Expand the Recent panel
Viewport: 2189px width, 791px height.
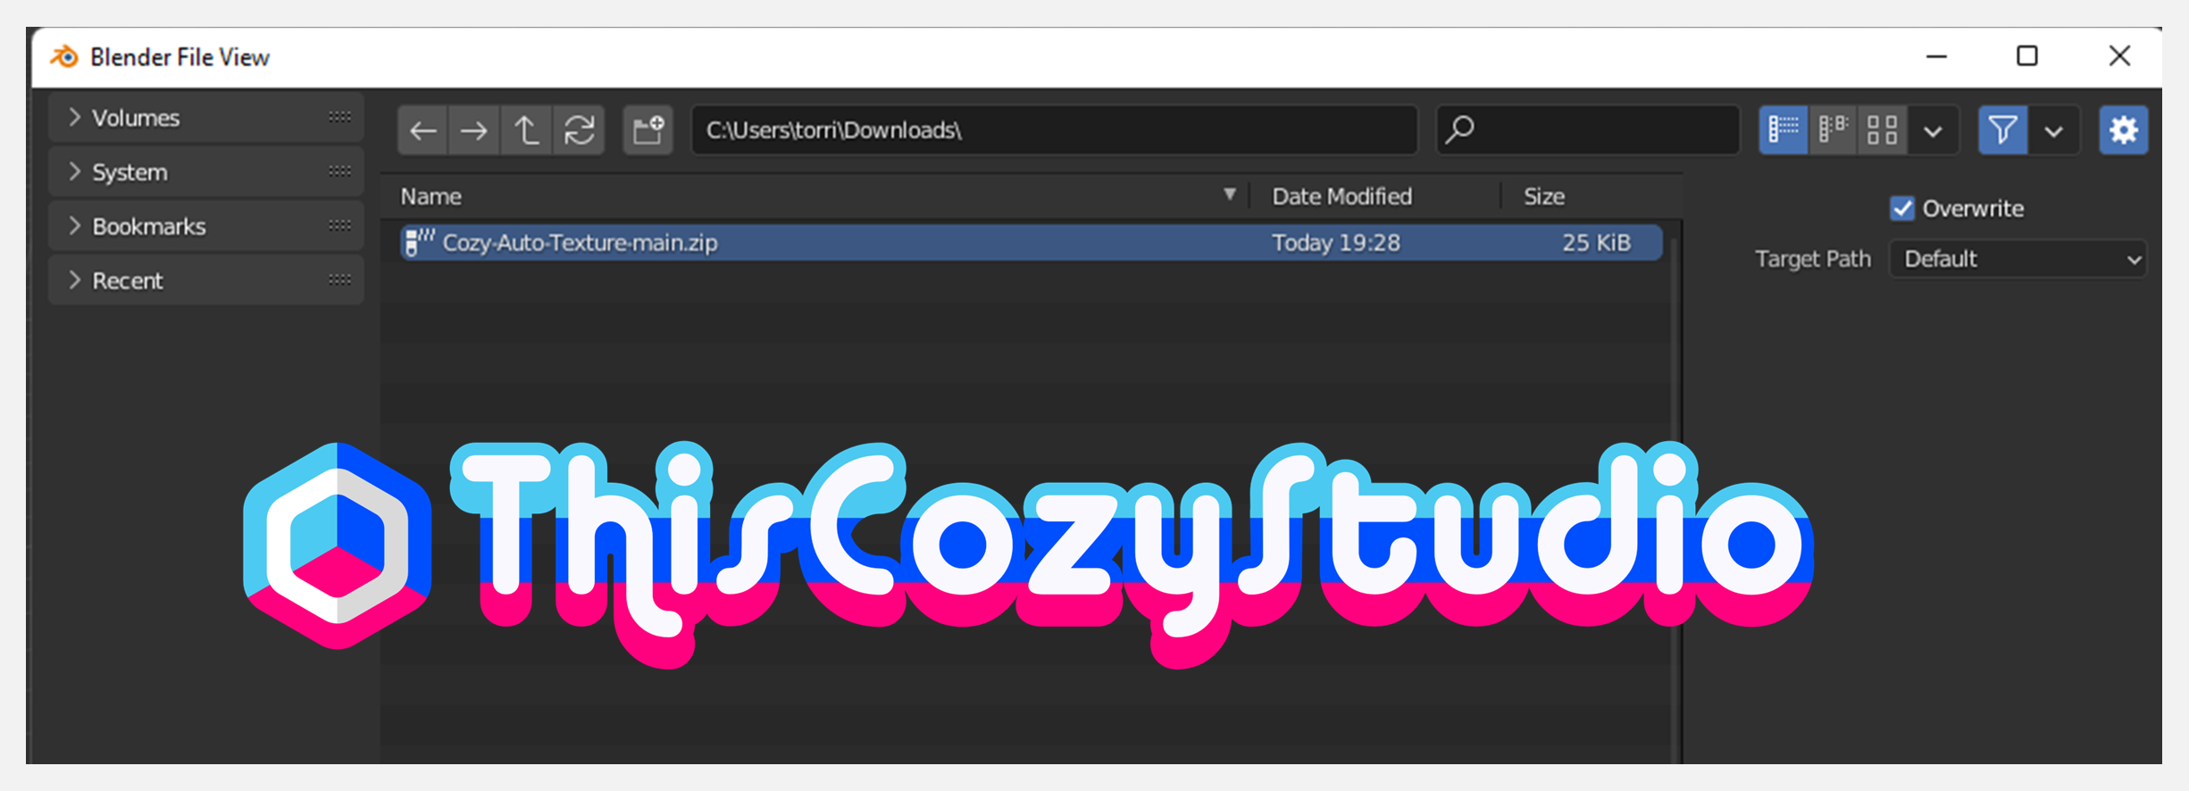(x=205, y=281)
